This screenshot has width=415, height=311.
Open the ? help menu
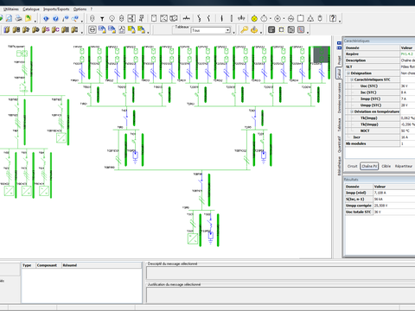tap(92, 10)
